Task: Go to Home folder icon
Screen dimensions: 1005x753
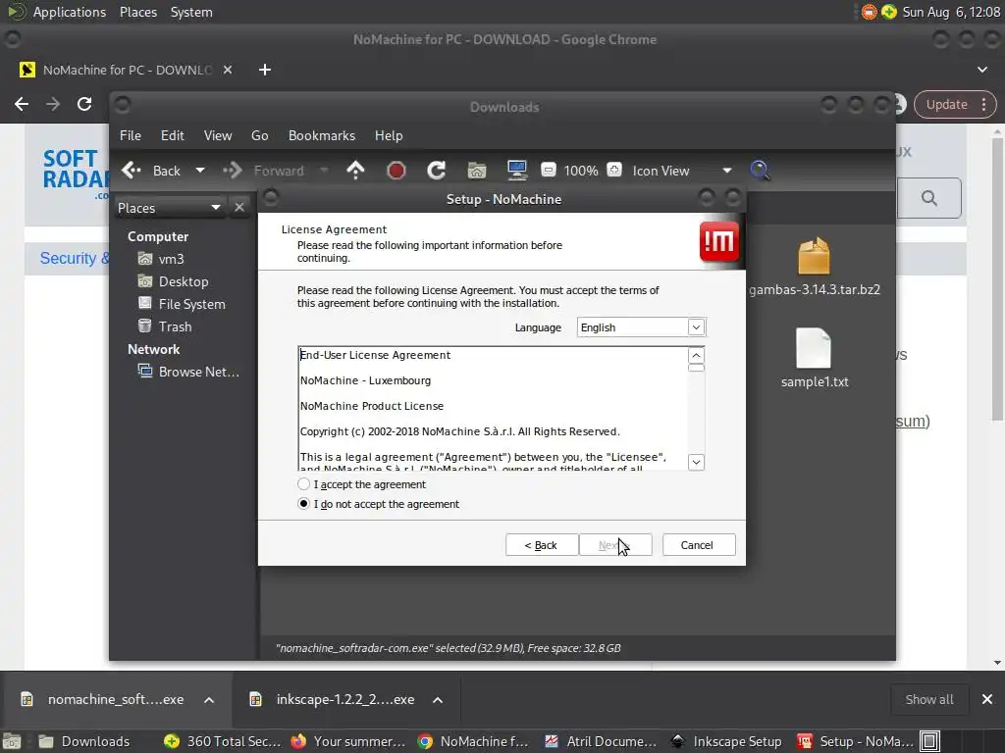Action: pos(477,171)
